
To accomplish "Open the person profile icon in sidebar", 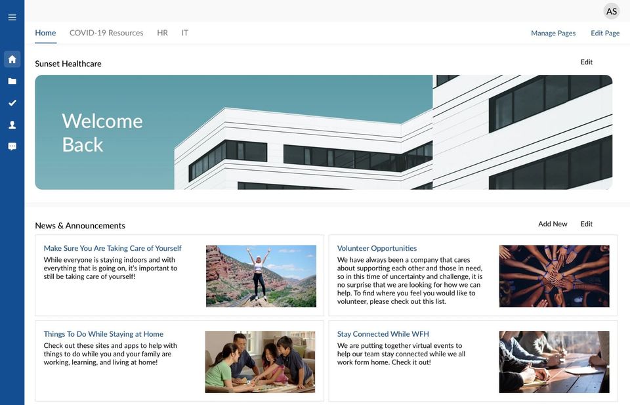I will coord(12,125).
